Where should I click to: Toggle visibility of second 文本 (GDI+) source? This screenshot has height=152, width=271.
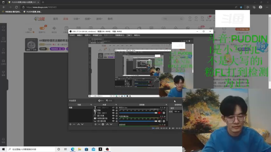point(113,113)
